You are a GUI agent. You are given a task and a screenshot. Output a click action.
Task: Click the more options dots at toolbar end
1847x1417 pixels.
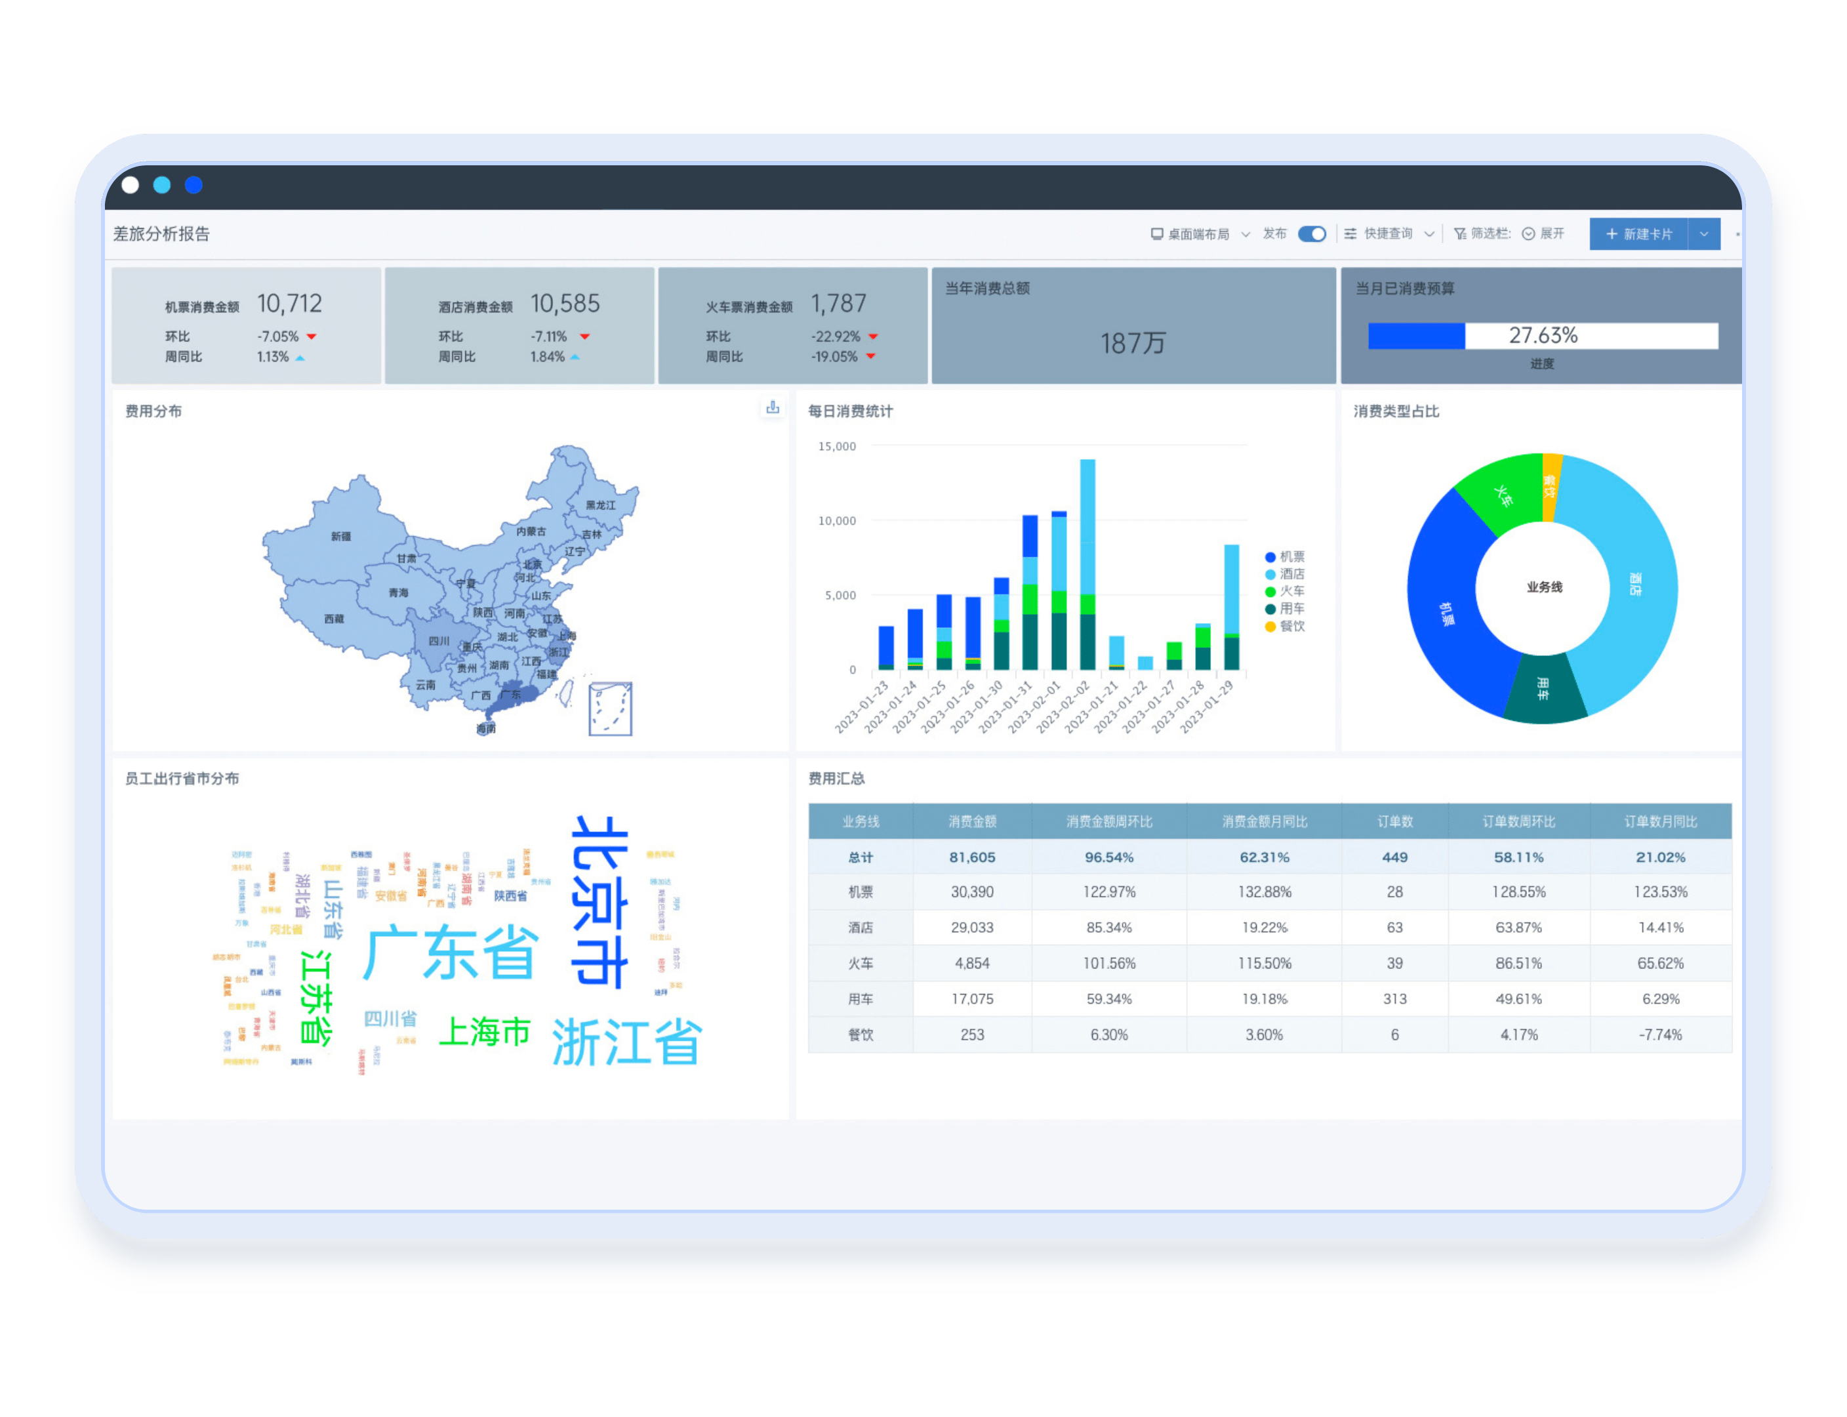(x=1737, y=234)
